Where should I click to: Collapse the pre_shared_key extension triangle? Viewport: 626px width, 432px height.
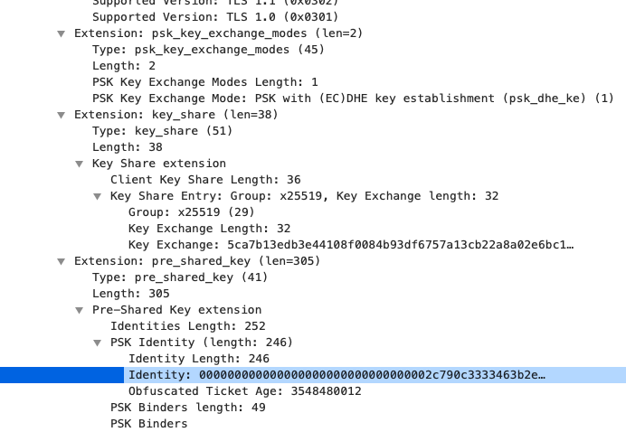62,262
